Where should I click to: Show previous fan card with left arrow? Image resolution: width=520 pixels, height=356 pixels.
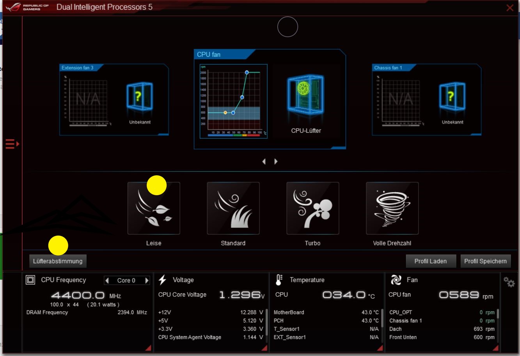pyautogui.click(x=264, y=161)
